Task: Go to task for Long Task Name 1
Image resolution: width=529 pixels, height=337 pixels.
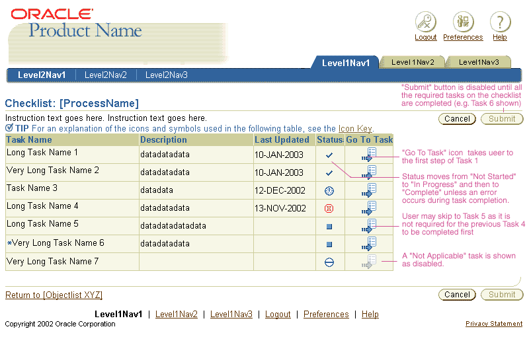Action: click(369, 155)
